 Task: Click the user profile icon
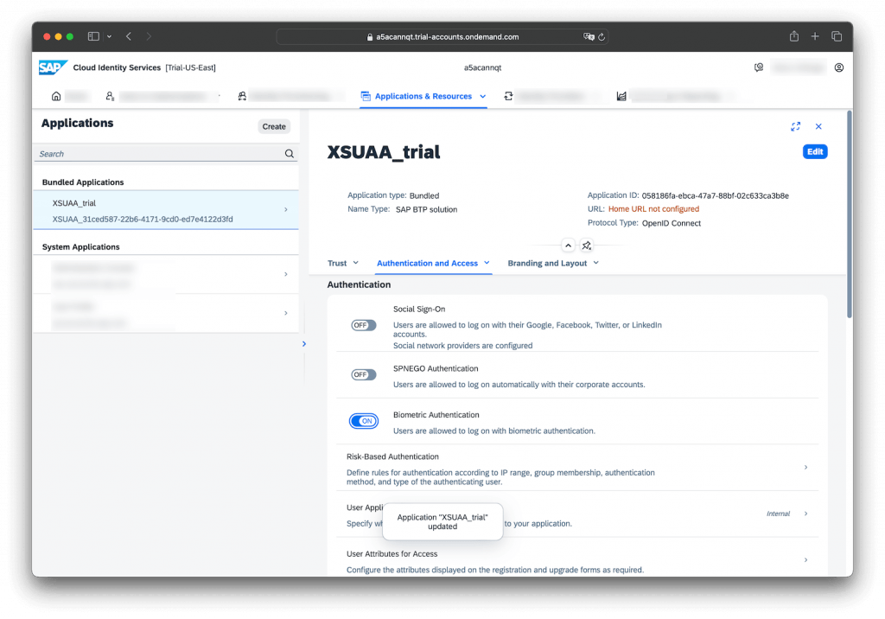[x=838, y=67]
